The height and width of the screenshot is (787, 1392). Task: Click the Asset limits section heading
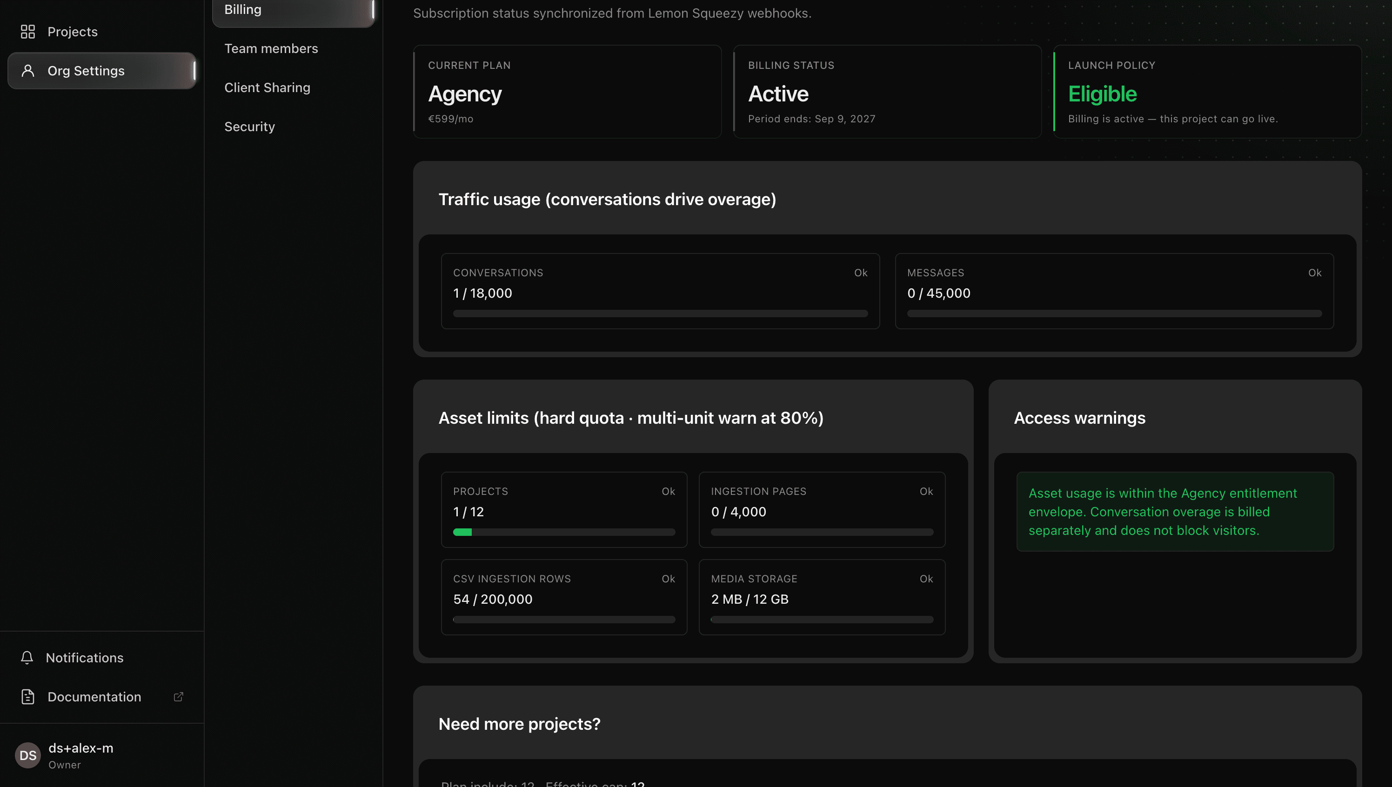631,418
